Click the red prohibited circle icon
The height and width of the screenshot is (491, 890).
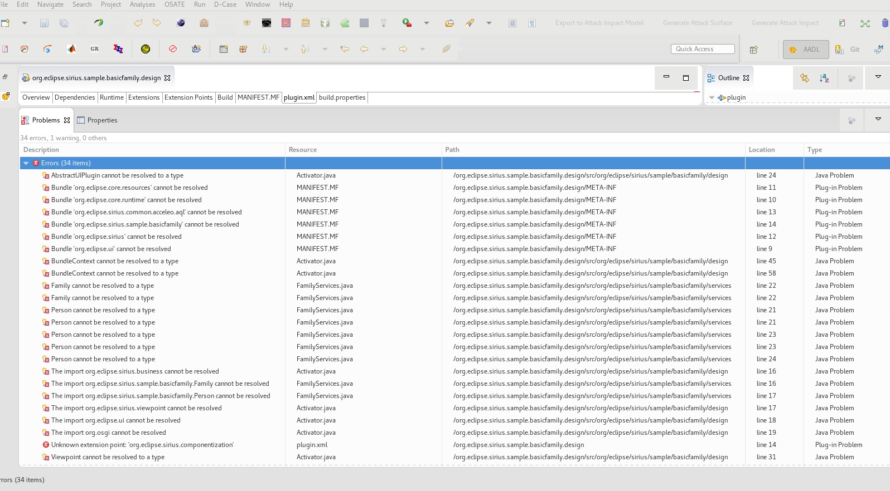[173, 49]
